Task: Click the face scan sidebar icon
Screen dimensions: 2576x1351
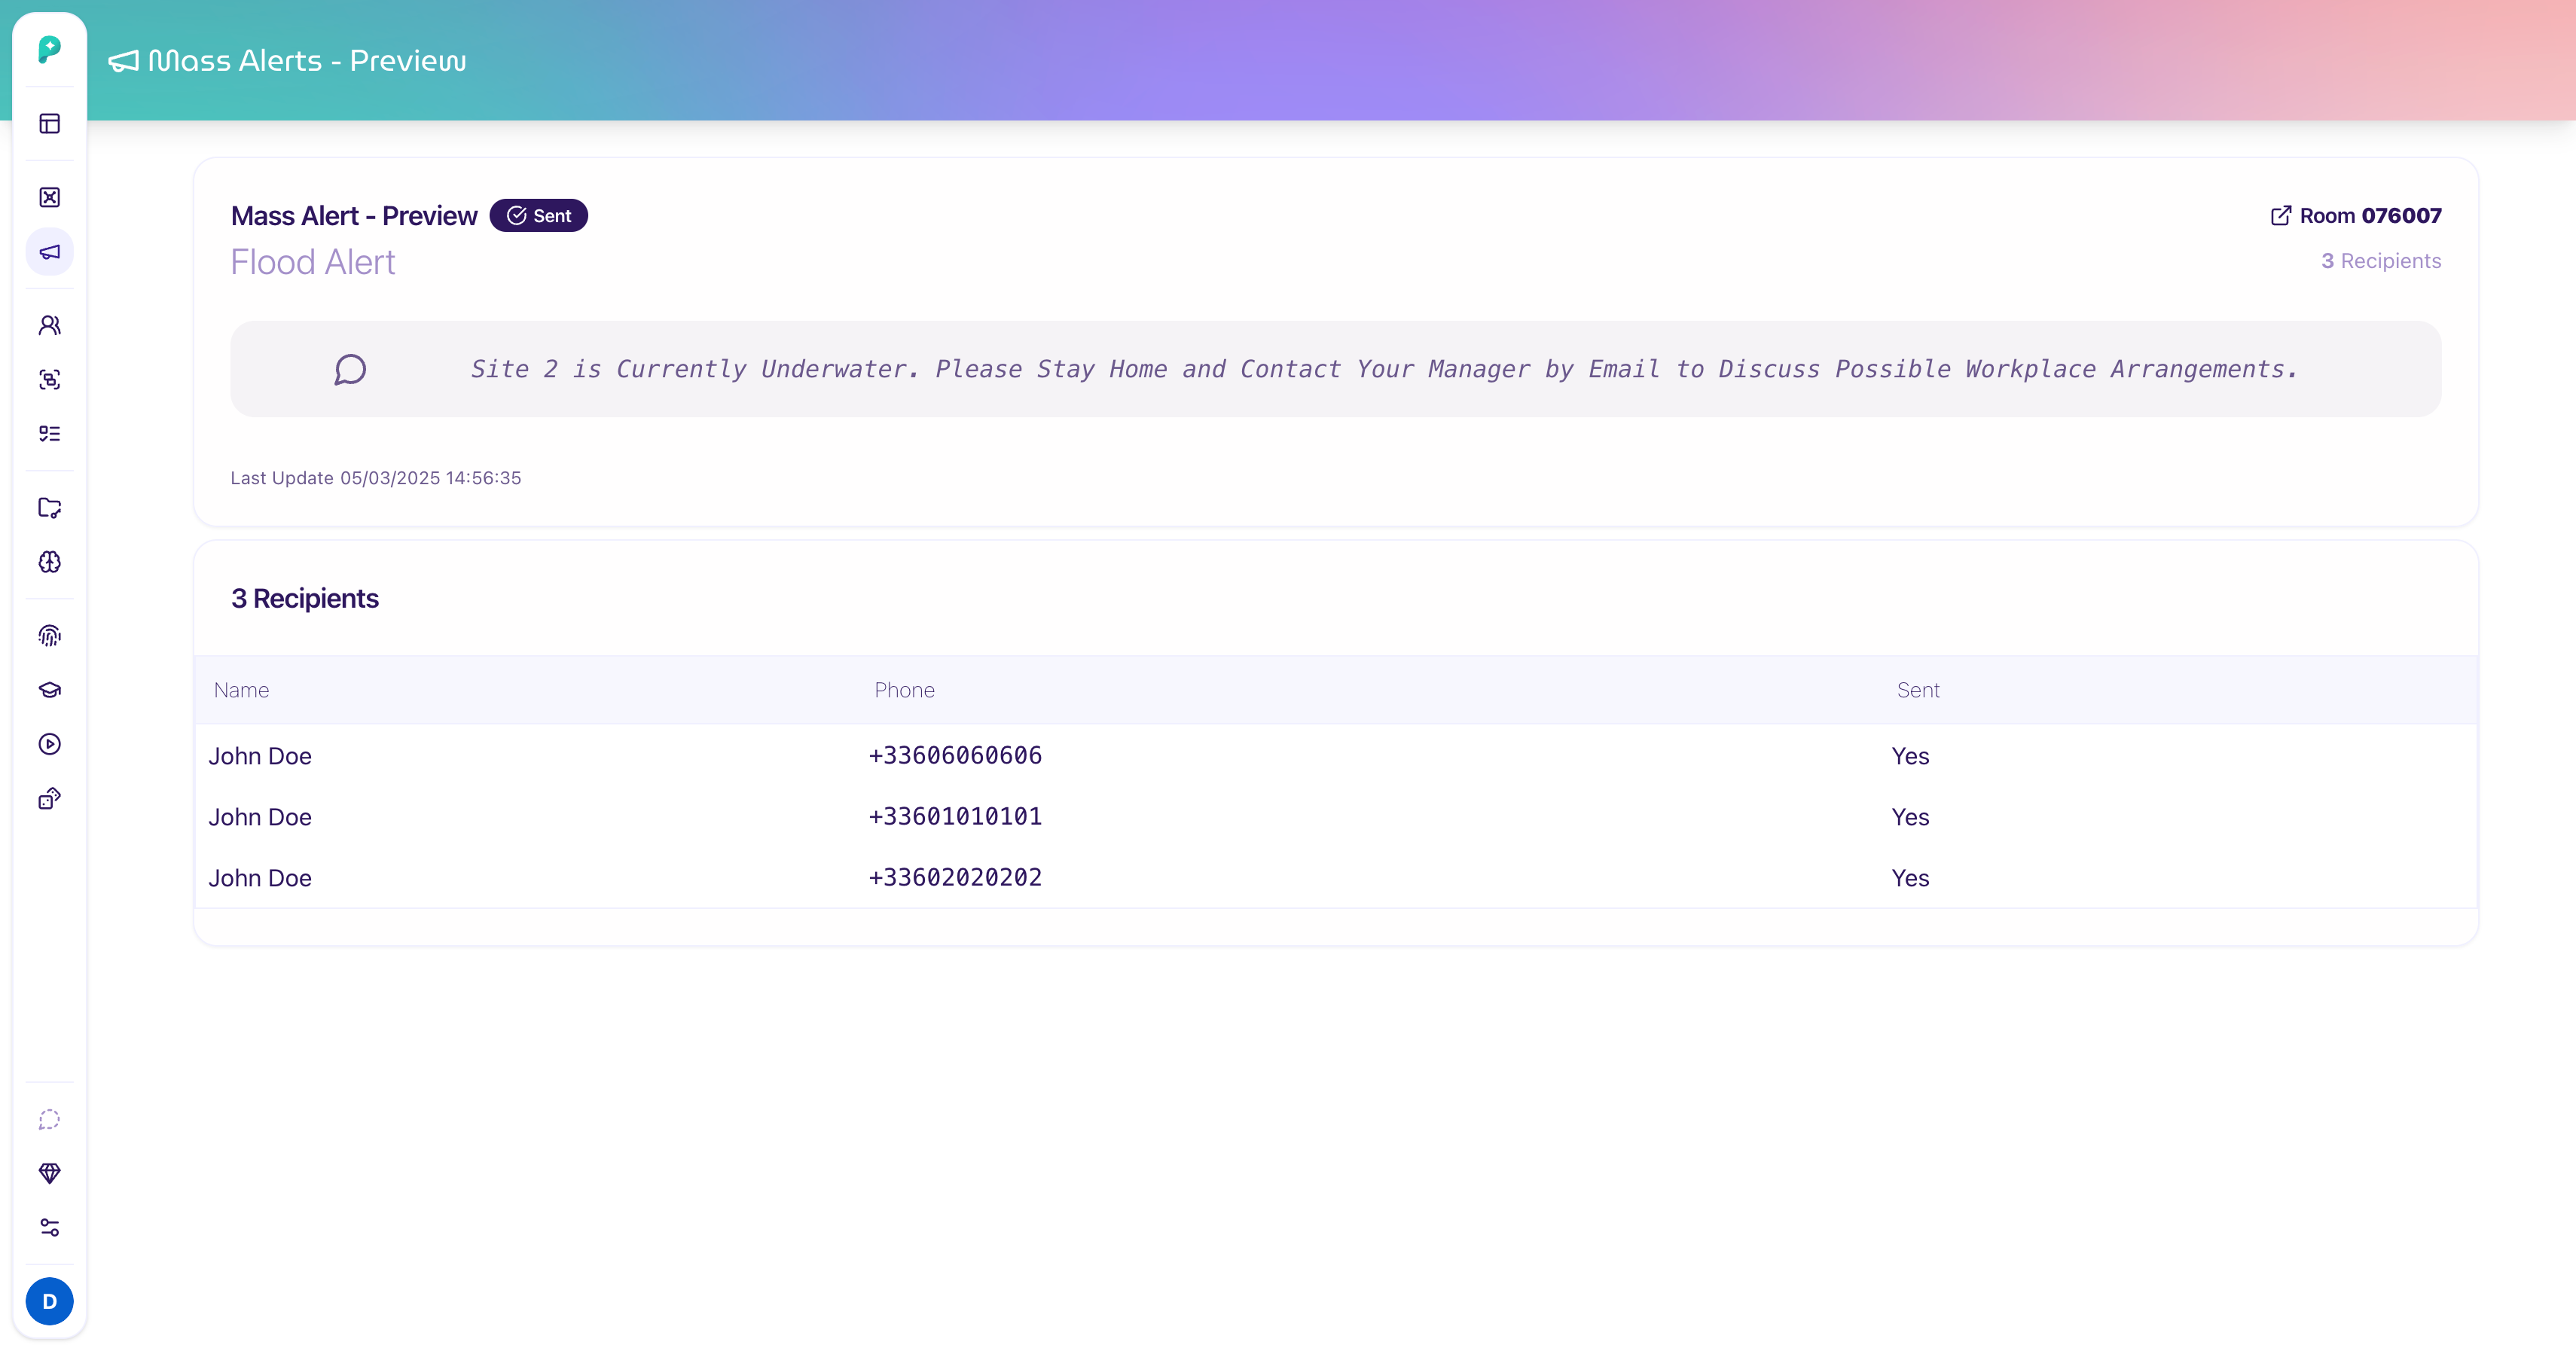Action: tap(49, 379)
